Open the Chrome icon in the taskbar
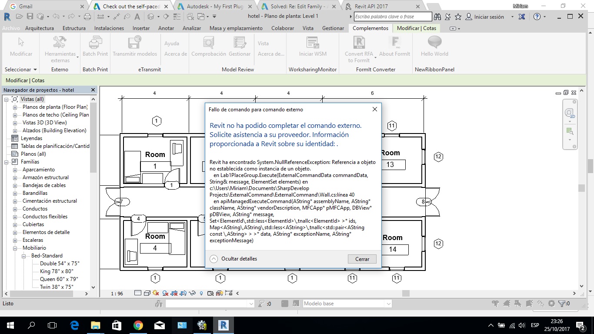This screenshot has width=594, height=334. pos(138,325)
